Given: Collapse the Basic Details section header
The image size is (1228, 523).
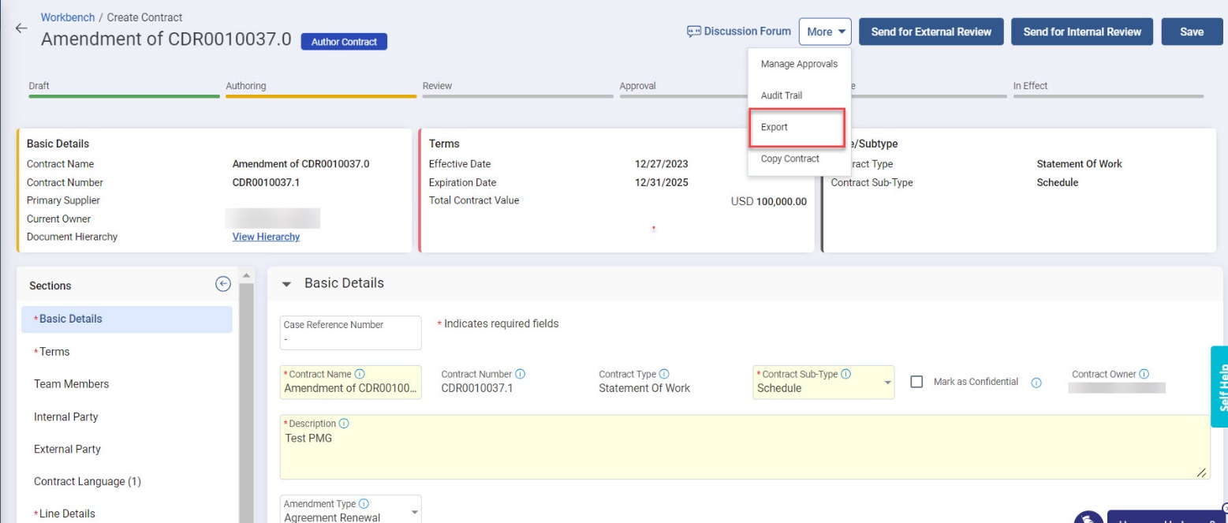Looking at the screenshot, I should coord(286,284).
